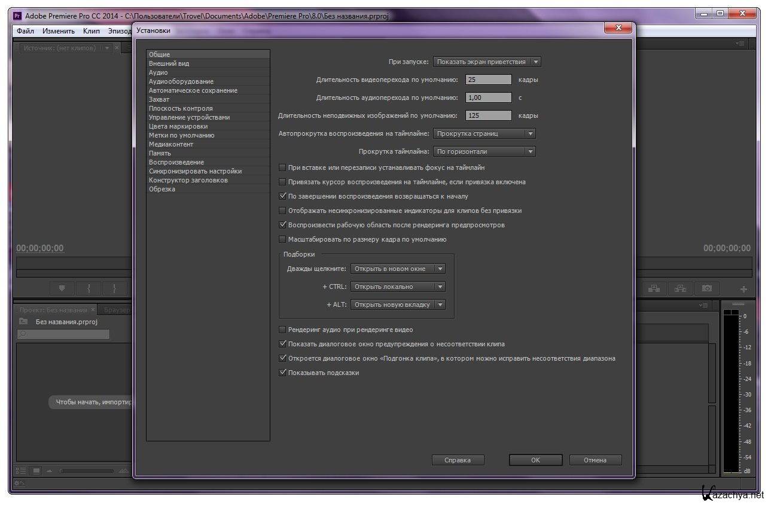Expand the Прокрутка таймлайна dropdown
This screenshot has height=506, width=771.
click(x=484, y=151)
